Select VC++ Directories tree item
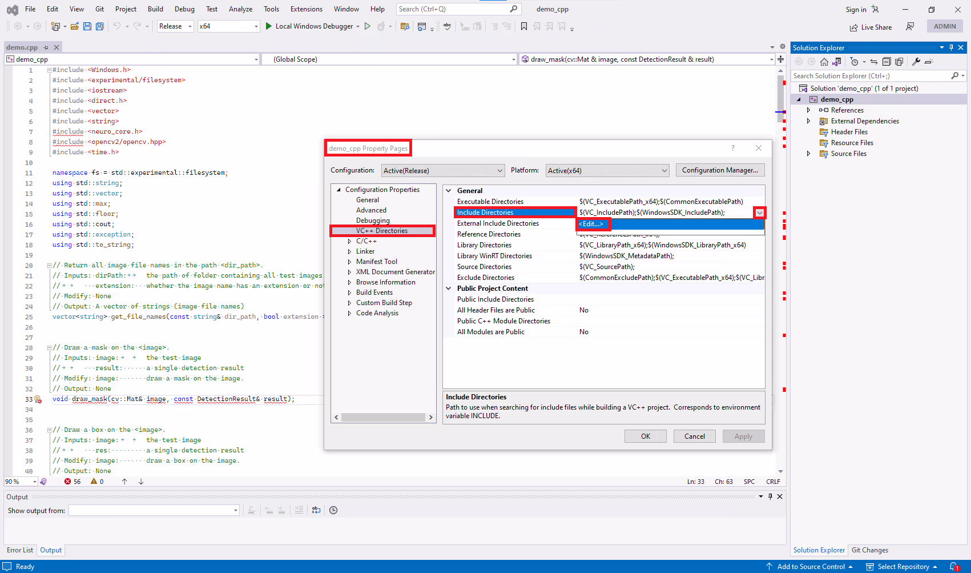The height and width of the screenshot is (573, 971). click(382, 231)
